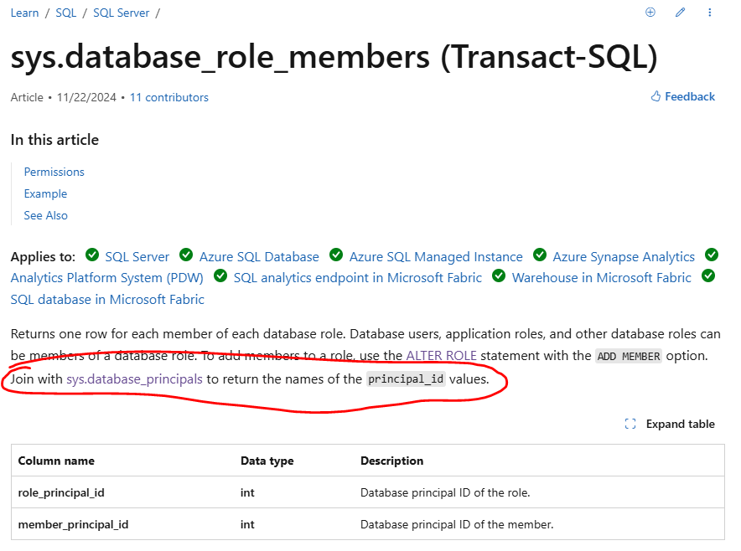The height and width of the screenshot is (551, 741).
Task: Open the Azure SQL Database link
Action: click(259, 256)
